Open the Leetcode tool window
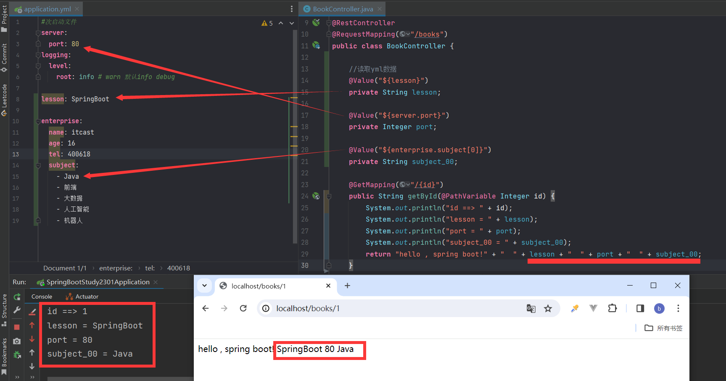 coord(4,100)
